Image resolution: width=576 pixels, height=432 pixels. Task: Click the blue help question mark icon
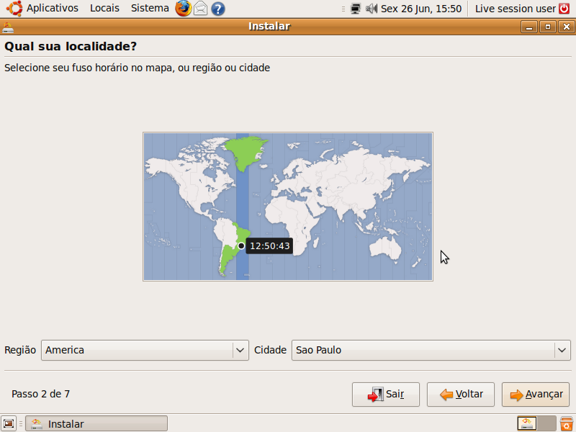217,9
